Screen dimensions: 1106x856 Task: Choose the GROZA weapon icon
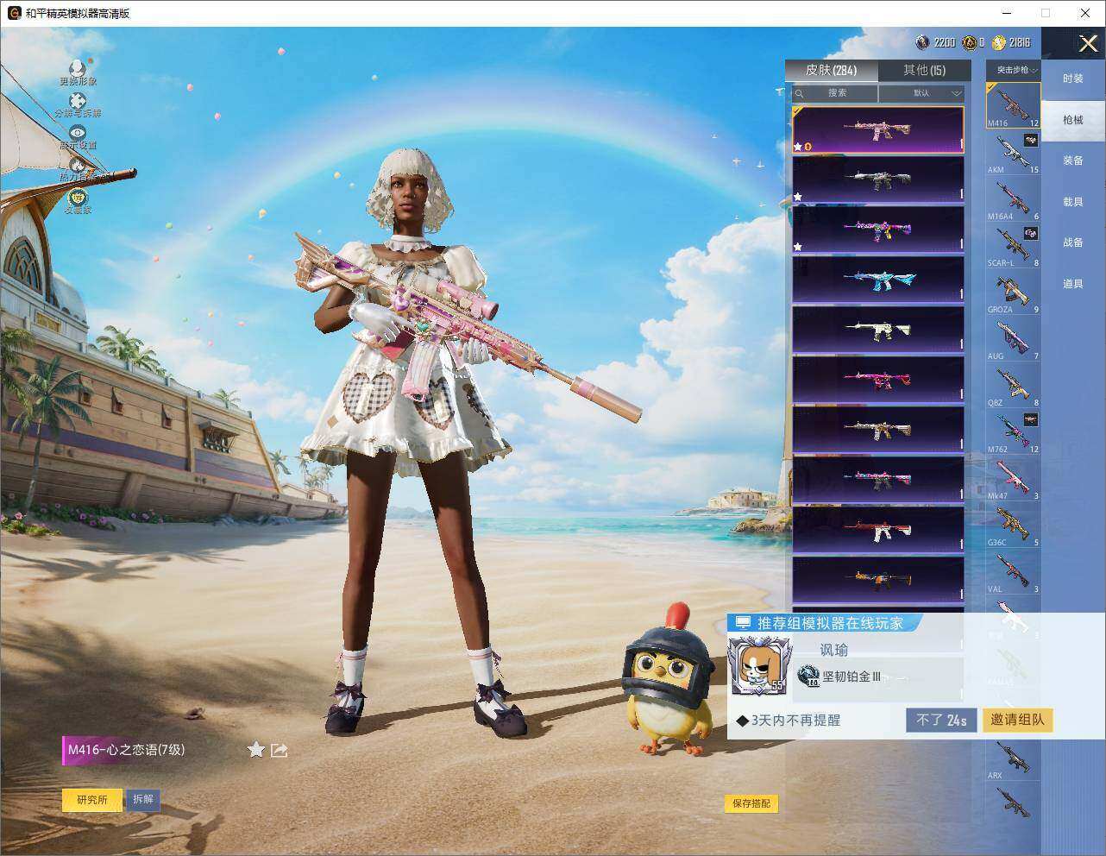[x=1014, y=293]
